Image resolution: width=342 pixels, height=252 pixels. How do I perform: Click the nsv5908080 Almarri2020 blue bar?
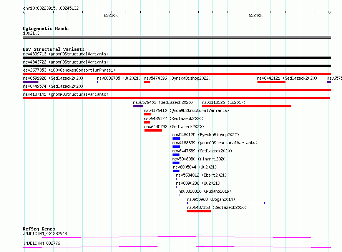(x=176, y=163)
